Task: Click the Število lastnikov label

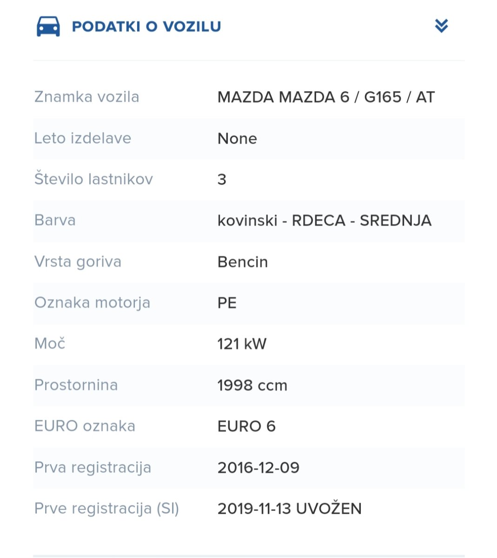Action: tap(93, 179)
